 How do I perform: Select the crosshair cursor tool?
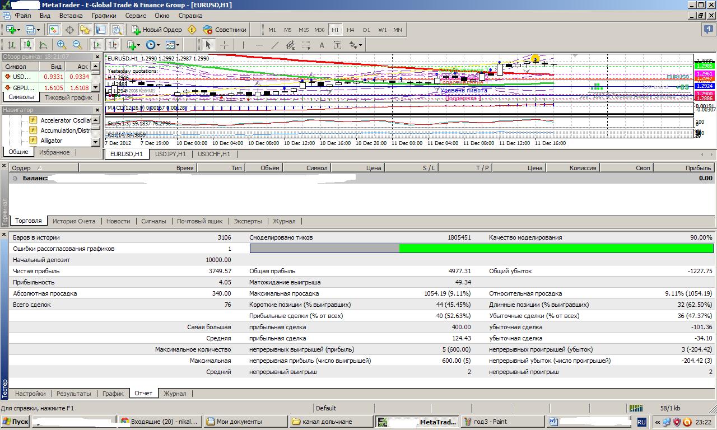(x=224, y=45)
